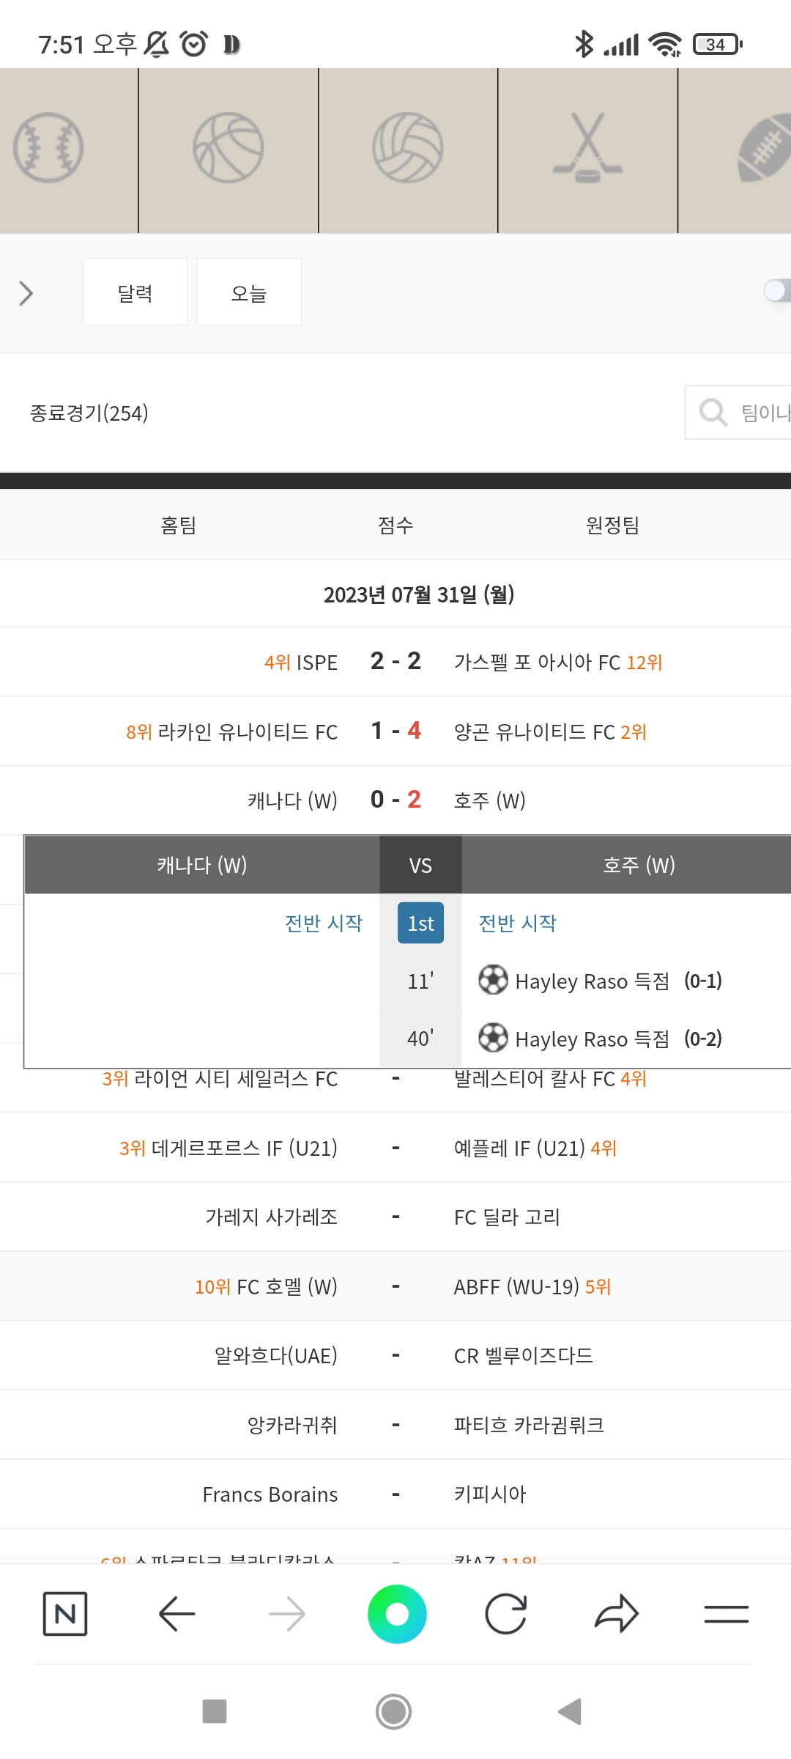The height and width of the screenshot is (1759, 791).
Task: Open the browser hamburger menu
Action: (x=726, y=1613)
